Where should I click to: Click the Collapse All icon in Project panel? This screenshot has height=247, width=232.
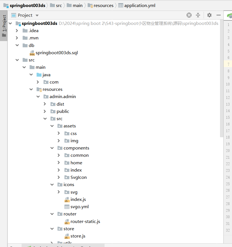pyautogui.click(x=198, y=15)
